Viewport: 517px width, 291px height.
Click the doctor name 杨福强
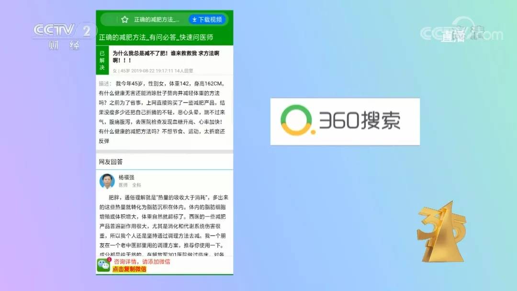126,177
